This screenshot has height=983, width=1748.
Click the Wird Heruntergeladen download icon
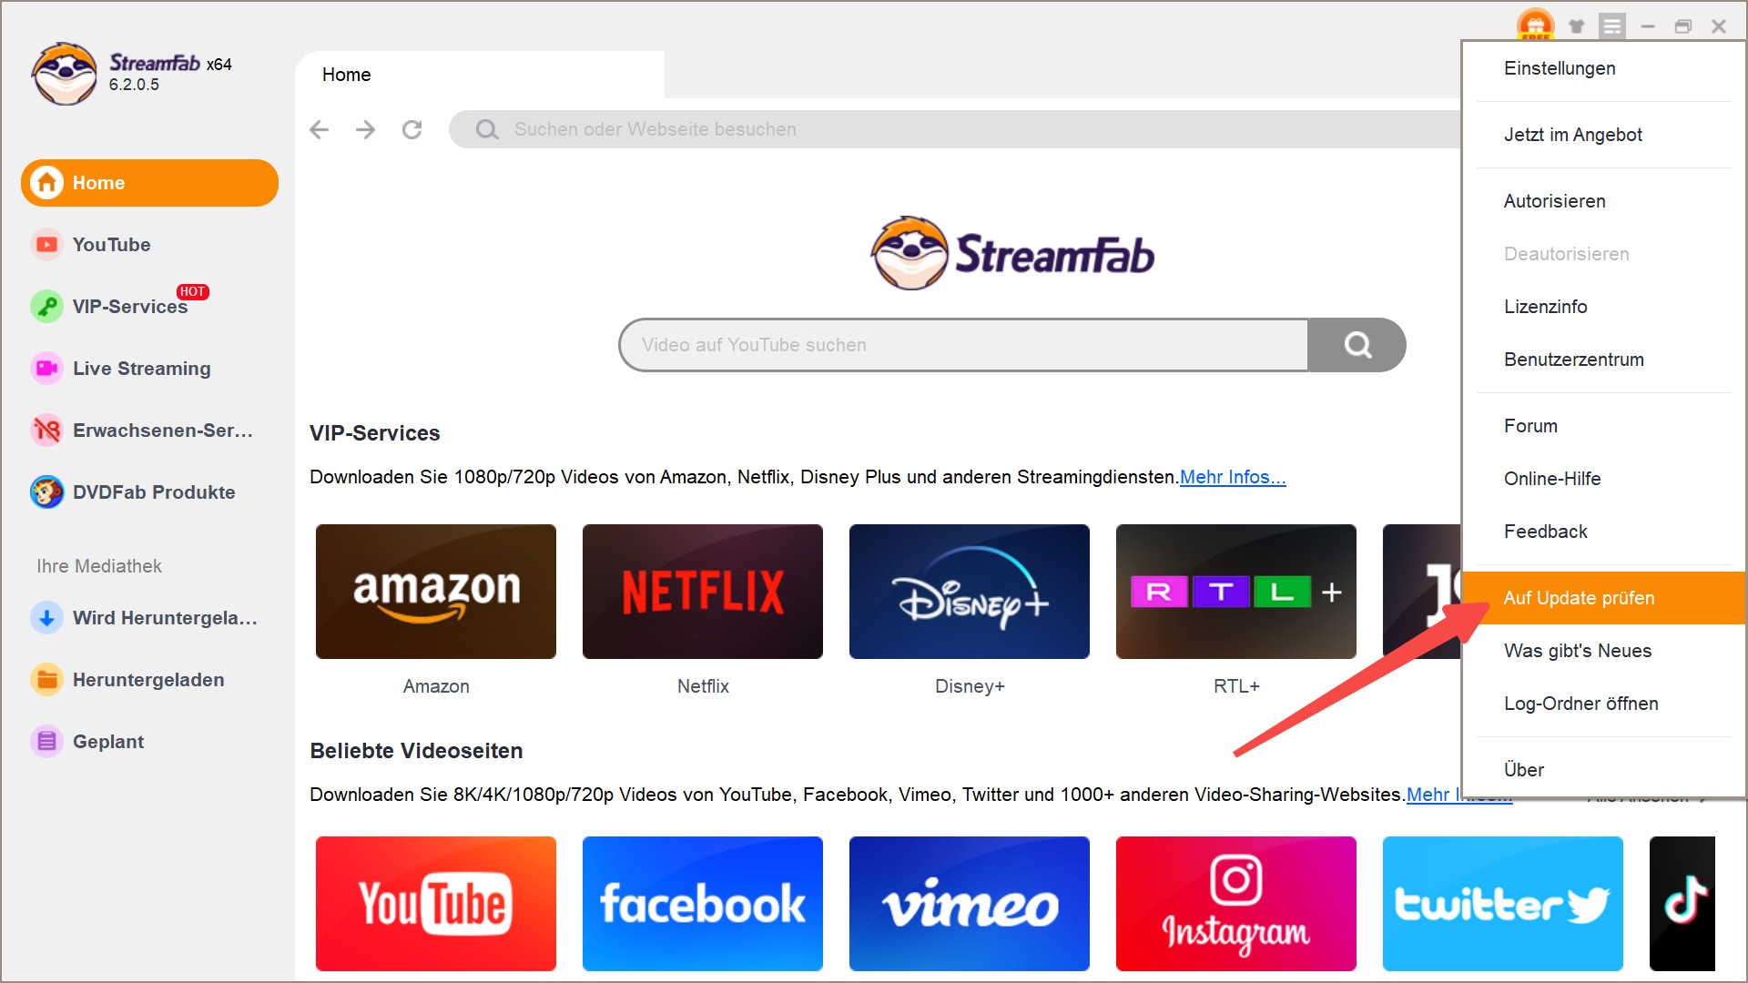click(46, 618)
